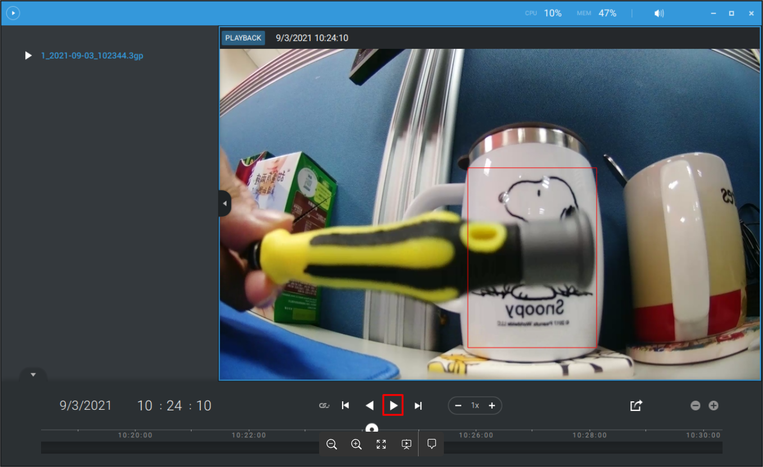Play the video in reverse

[369, 405]
